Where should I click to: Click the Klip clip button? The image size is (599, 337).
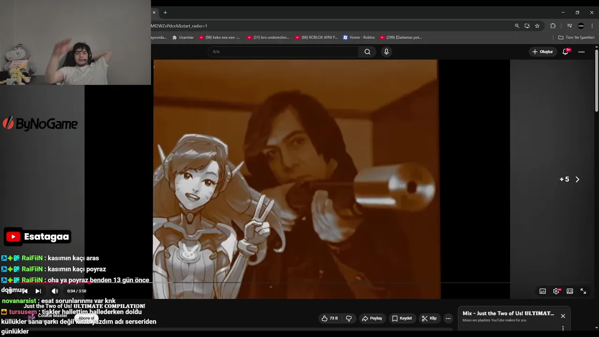429,318
